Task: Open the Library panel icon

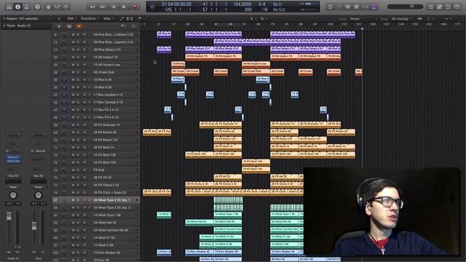Action: (9, 7)
